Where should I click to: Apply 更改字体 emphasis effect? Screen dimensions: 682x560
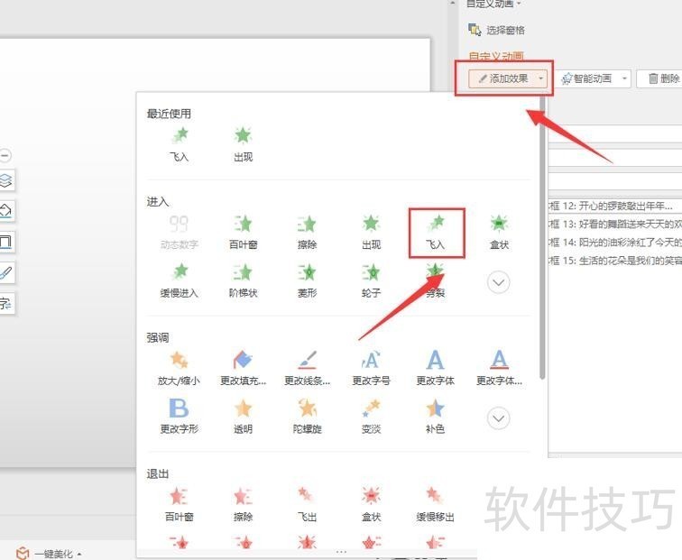click(x=436, y=369)
